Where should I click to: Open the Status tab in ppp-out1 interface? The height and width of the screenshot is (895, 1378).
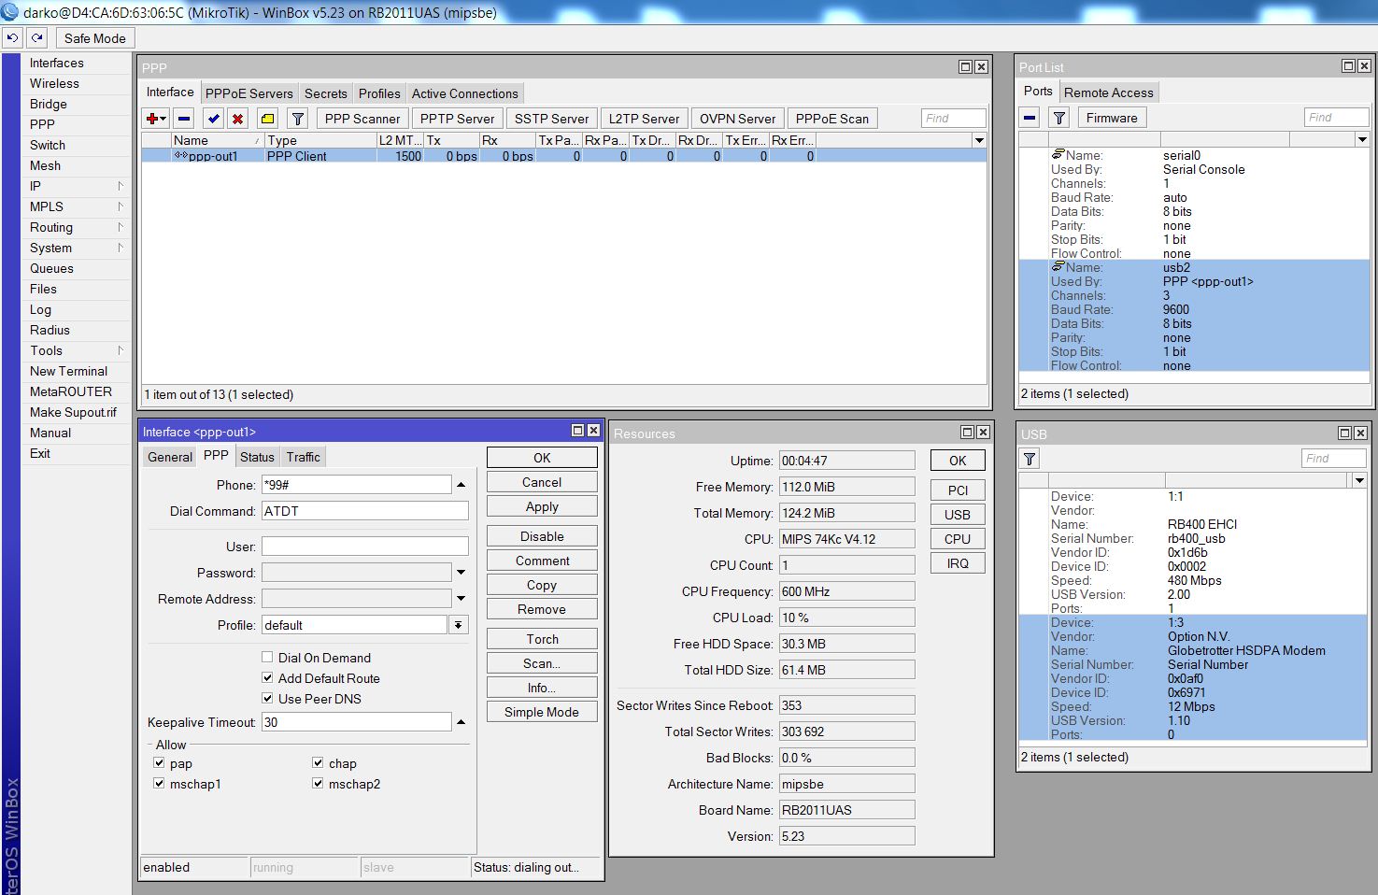coord(257,456)
